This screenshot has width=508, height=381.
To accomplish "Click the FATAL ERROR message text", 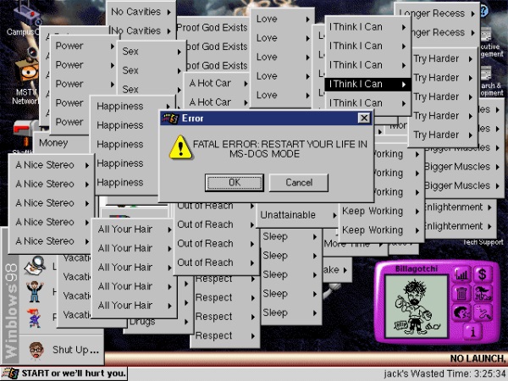I will 280,149.
